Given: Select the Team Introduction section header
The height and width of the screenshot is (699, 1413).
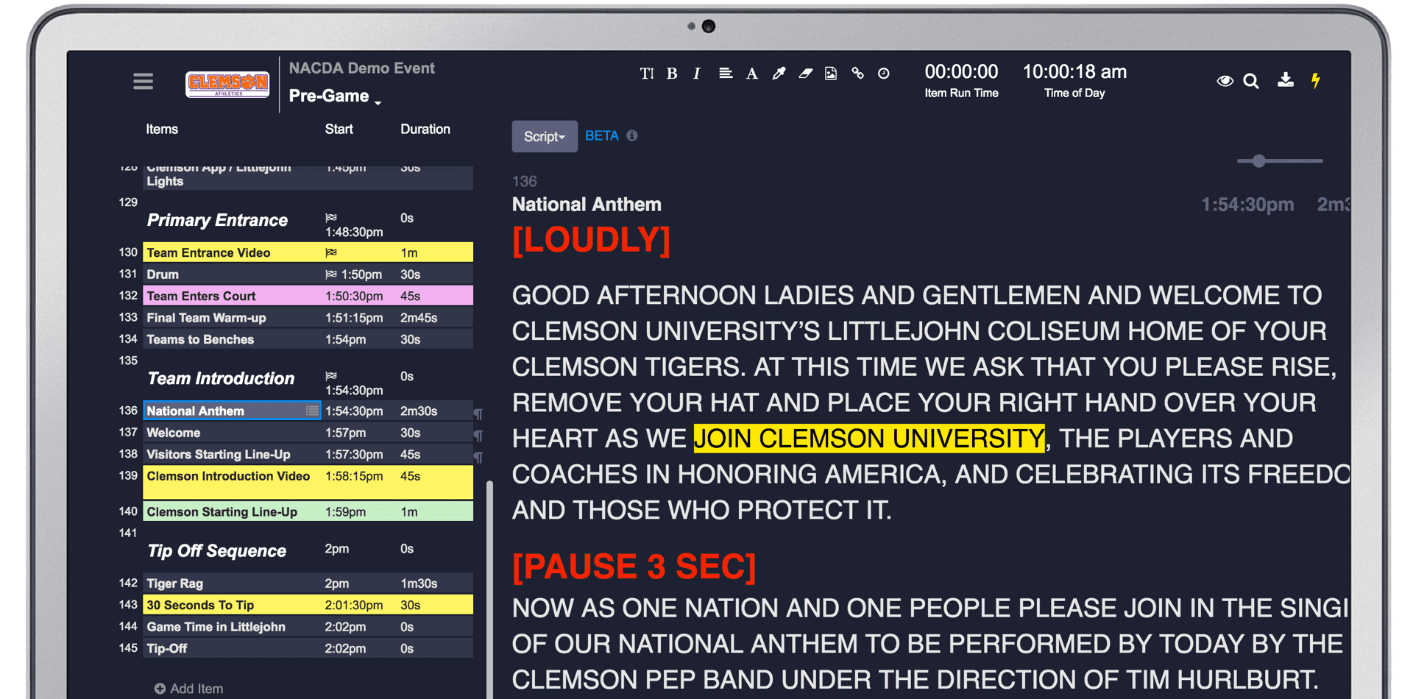Looking at the screenshot, I should [221, 378].
